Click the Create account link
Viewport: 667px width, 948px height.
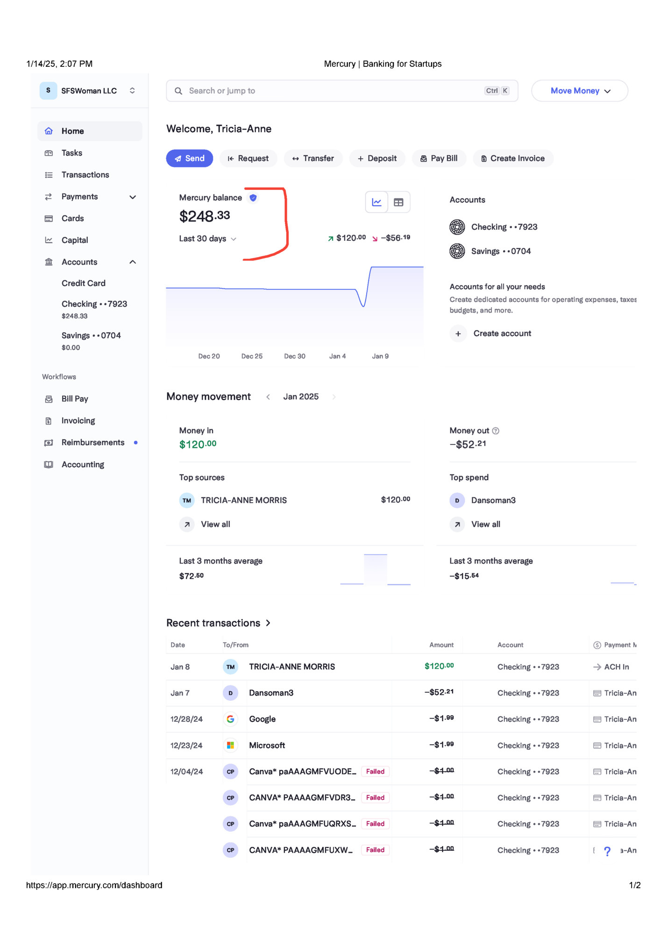tap(502, 333)
